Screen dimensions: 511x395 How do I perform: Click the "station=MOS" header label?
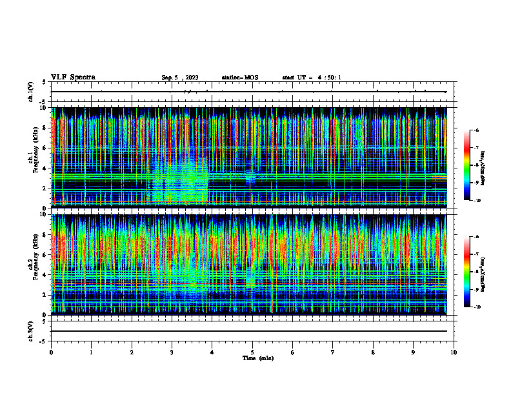(x=240, y=77)
